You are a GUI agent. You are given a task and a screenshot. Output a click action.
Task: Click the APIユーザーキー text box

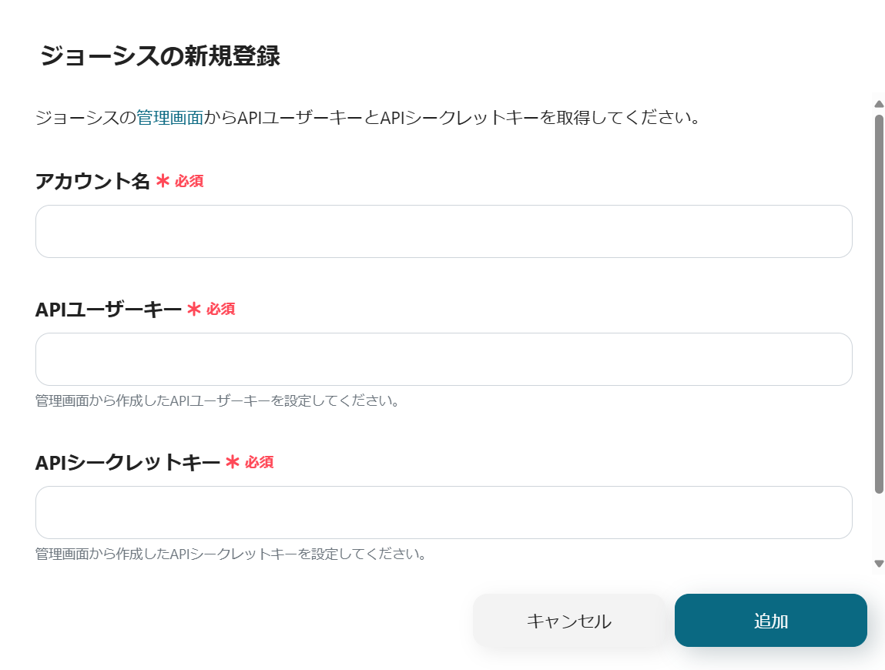(x=444, y=359)
